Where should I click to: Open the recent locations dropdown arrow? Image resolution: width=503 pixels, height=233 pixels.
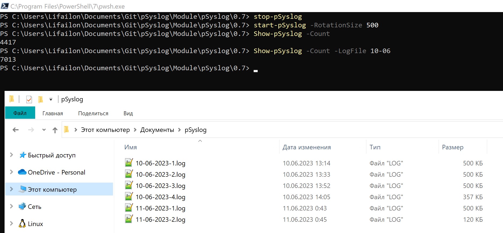point(44,130)
